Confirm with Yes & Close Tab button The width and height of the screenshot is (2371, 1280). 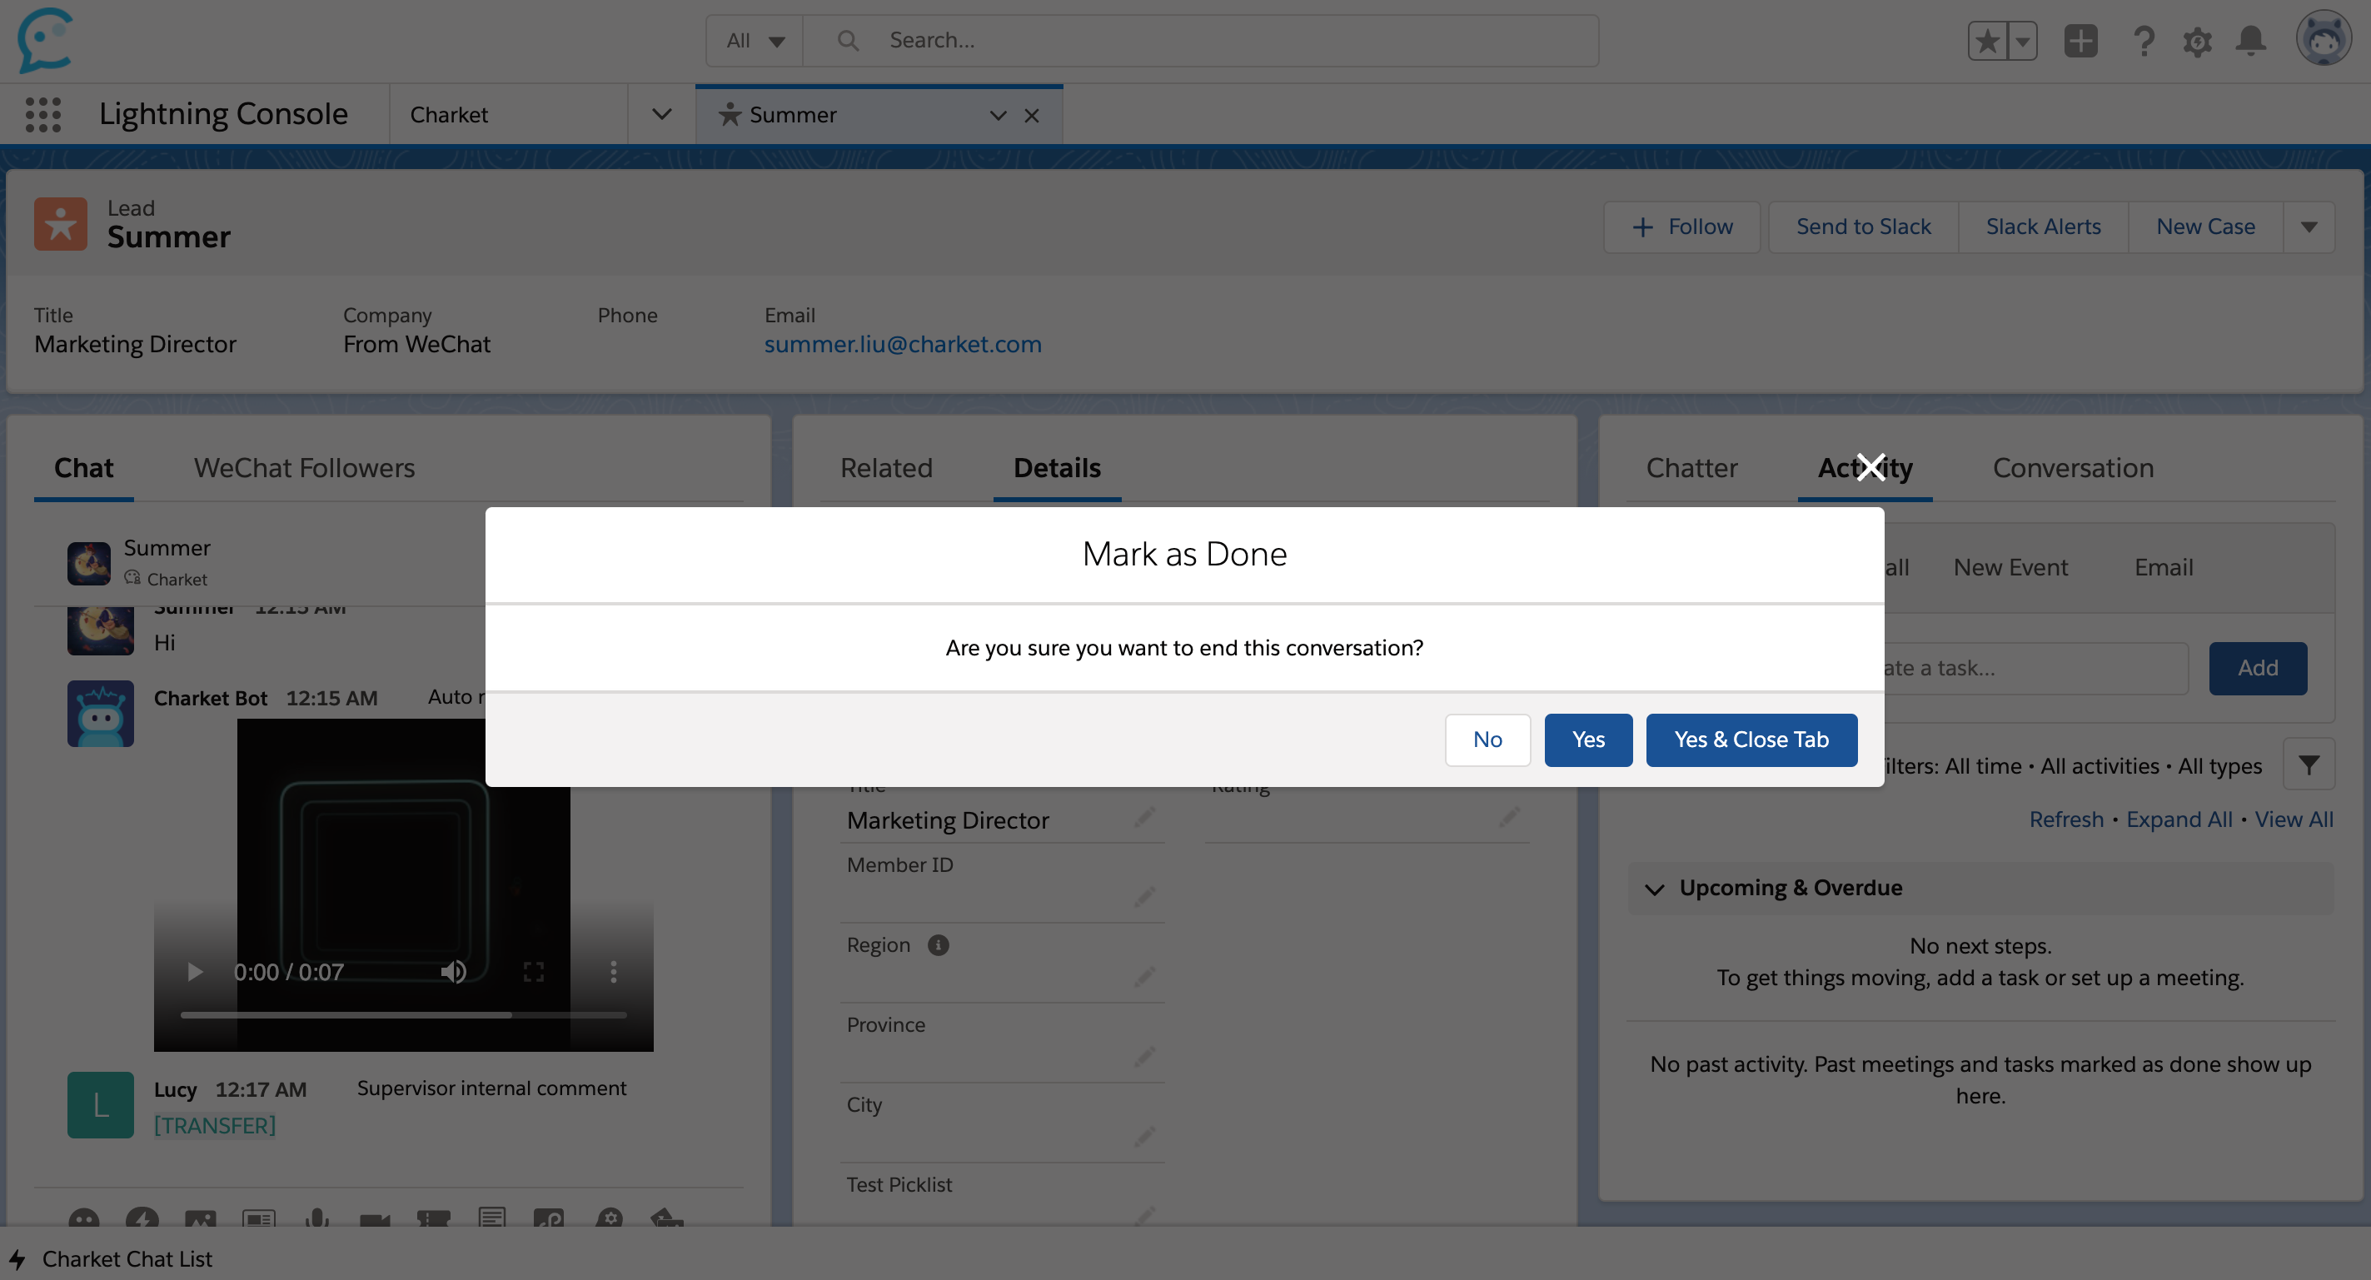(1751, 740)
